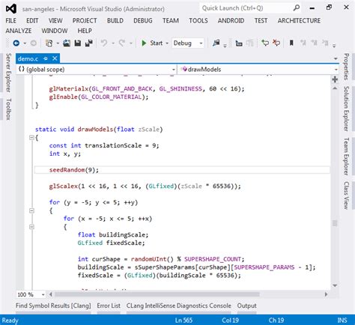Viewport: 355px width, 325px height.
Task: Click the seedRandom(9); code line
Action: [x=182, y=170]
